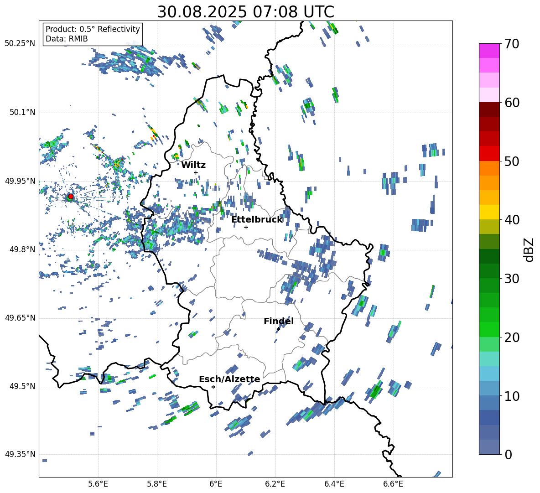Click the colorbar tick label 0

(x=508, y=455)
